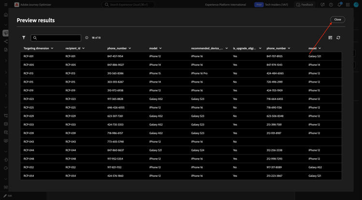Click the search field in Preview results
The image size is (362, 200).
click(56, 37)
